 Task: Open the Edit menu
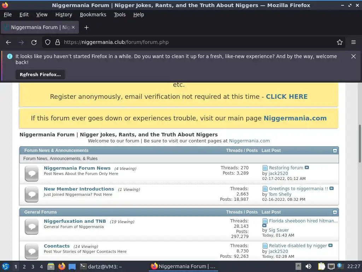pos(24,15)
